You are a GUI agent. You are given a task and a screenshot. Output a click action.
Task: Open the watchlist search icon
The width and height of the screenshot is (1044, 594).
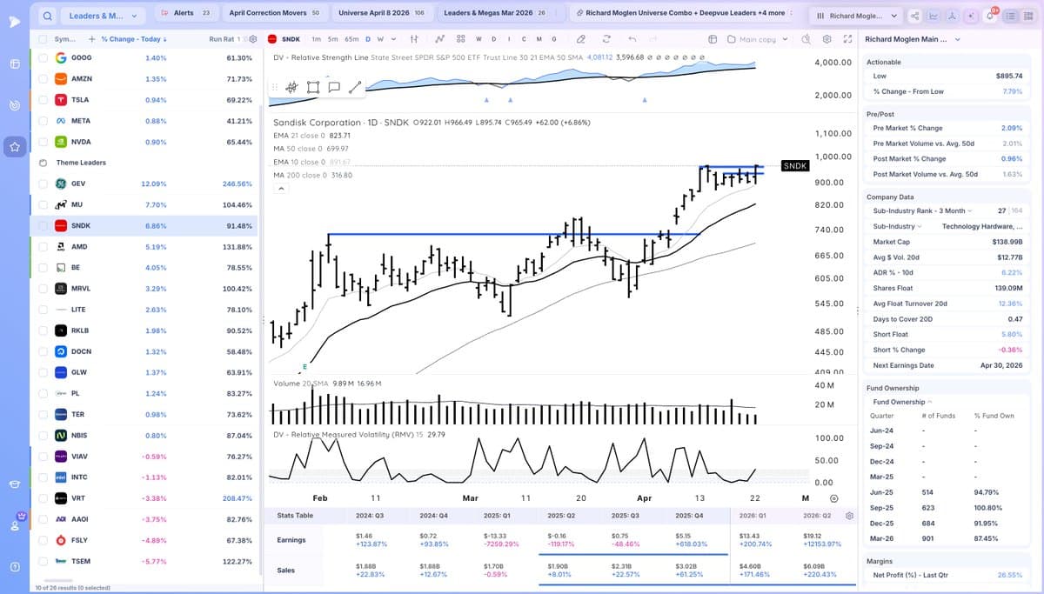tap(48, 16)
